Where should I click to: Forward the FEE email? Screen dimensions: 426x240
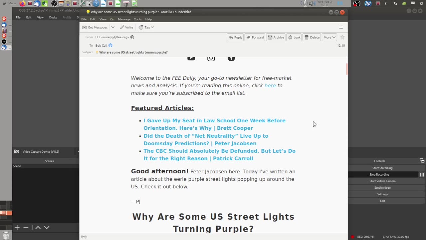255,37
